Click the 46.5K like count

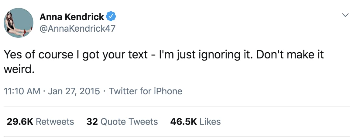[x=183, y=122]
